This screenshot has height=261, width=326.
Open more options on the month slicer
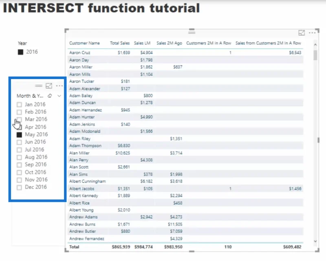coord(59,86)
